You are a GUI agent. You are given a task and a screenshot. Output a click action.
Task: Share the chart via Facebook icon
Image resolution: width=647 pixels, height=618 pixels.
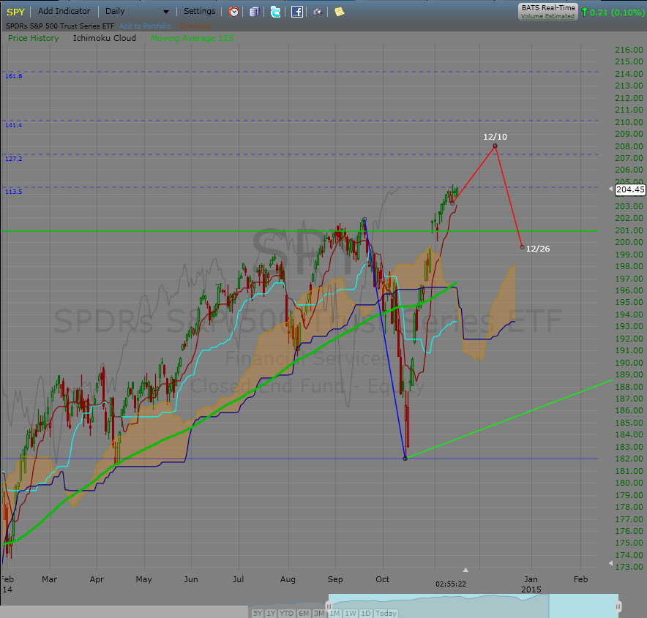click(x=296, y=12)
